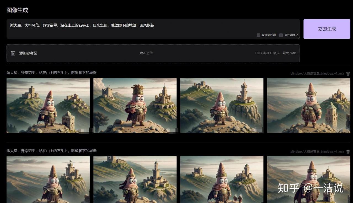This screenshot has width=353, height=203.
Task: Open first-row thumbnail with feathered helmet Patrick
Action: click(x=135, y=105)
